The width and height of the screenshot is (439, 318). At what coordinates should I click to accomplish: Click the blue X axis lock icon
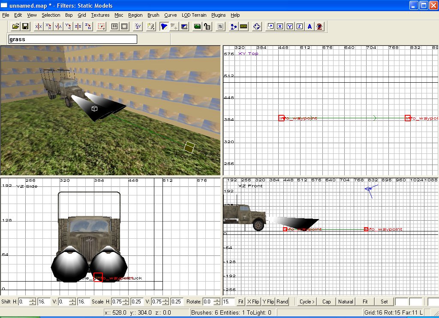(280, 27)
